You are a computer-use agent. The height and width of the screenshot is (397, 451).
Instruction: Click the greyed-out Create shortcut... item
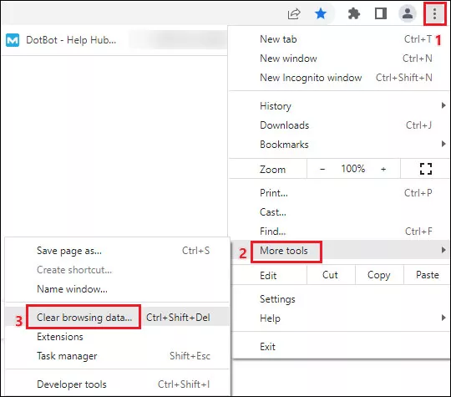coord(118,270)
